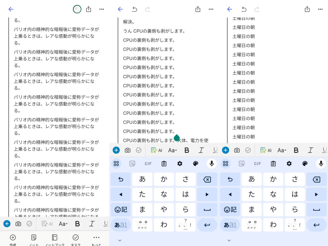Open the GIF button on the middle keyboard
Image resolution: width=328 pixels, height=246 pixels.
148,164
